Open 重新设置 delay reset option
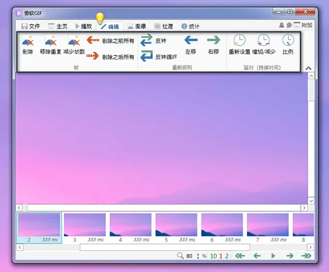Screen dimensions: 329x272 (239, 44)
